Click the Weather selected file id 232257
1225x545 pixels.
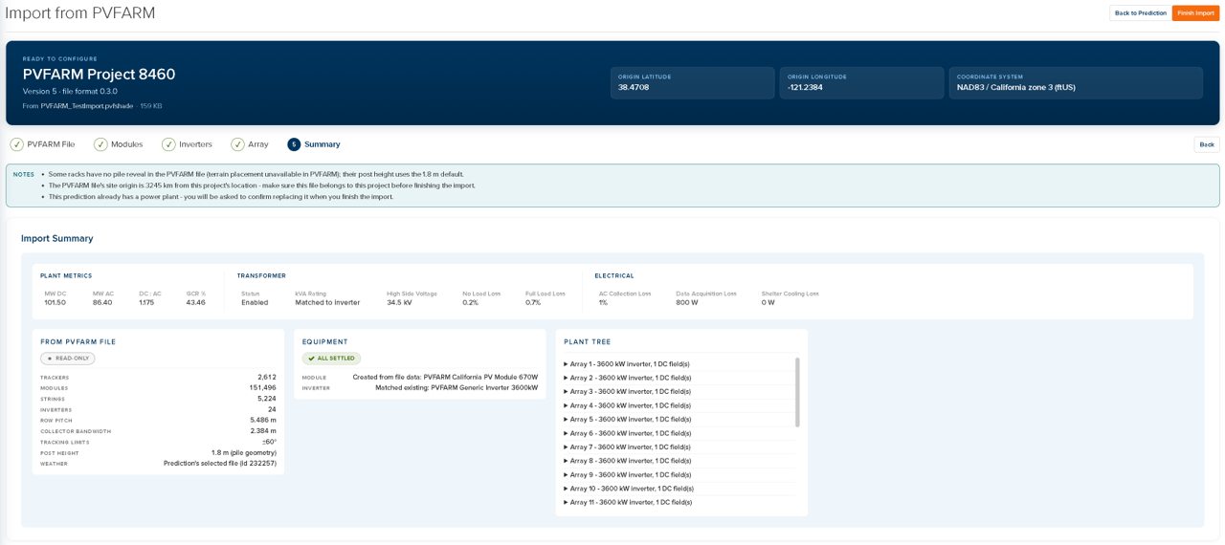(220, 464)
